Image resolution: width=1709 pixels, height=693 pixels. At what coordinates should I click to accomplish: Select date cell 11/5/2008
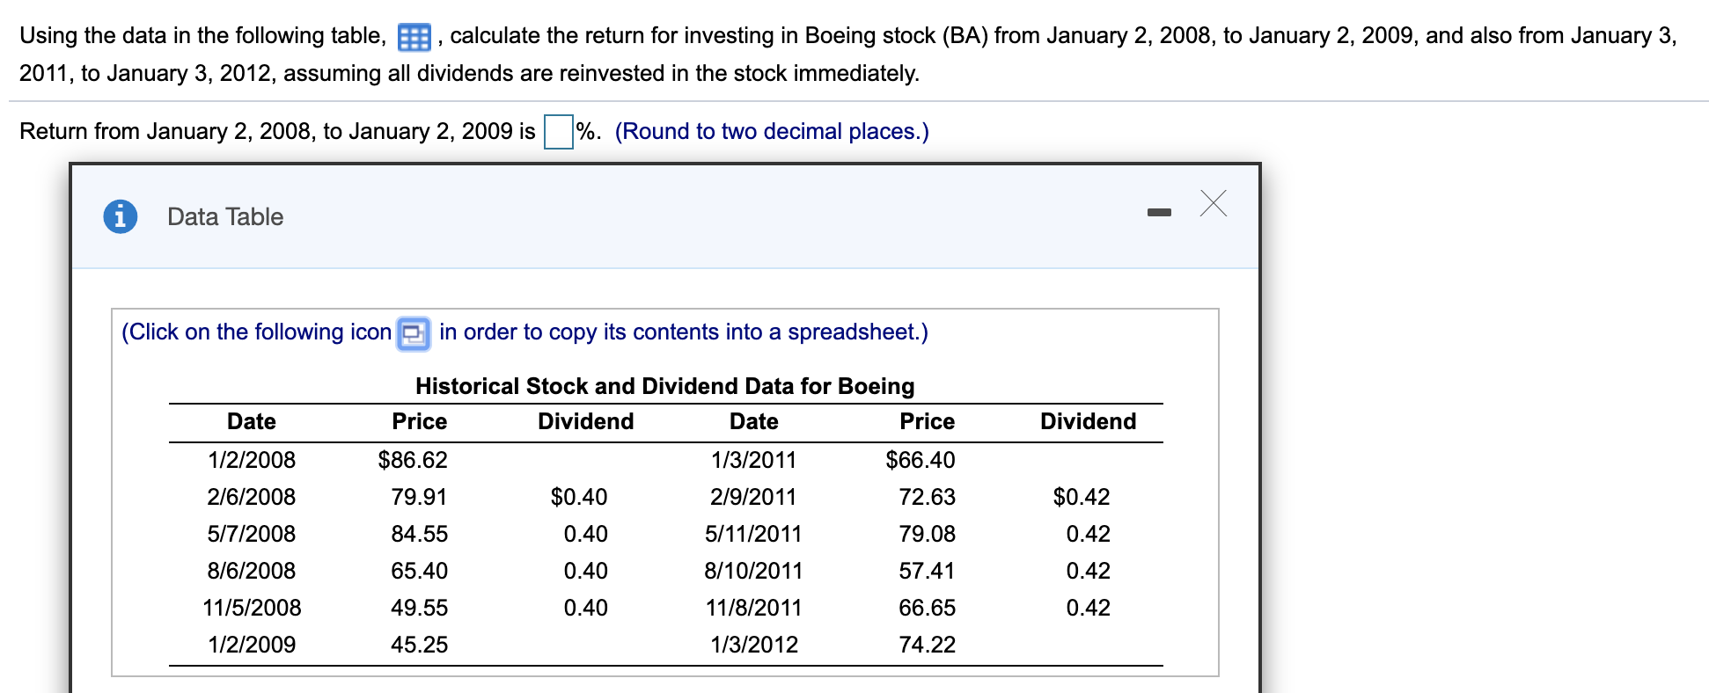click(x=252, y=608)
